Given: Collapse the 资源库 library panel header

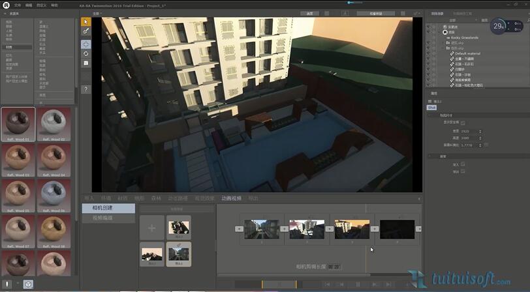Looking at the screenshot, I should (13, 13).
